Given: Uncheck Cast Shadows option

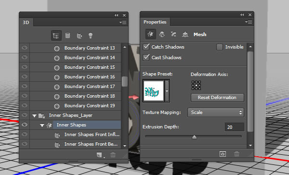Looking at the screenshot, I should [146, 57].
